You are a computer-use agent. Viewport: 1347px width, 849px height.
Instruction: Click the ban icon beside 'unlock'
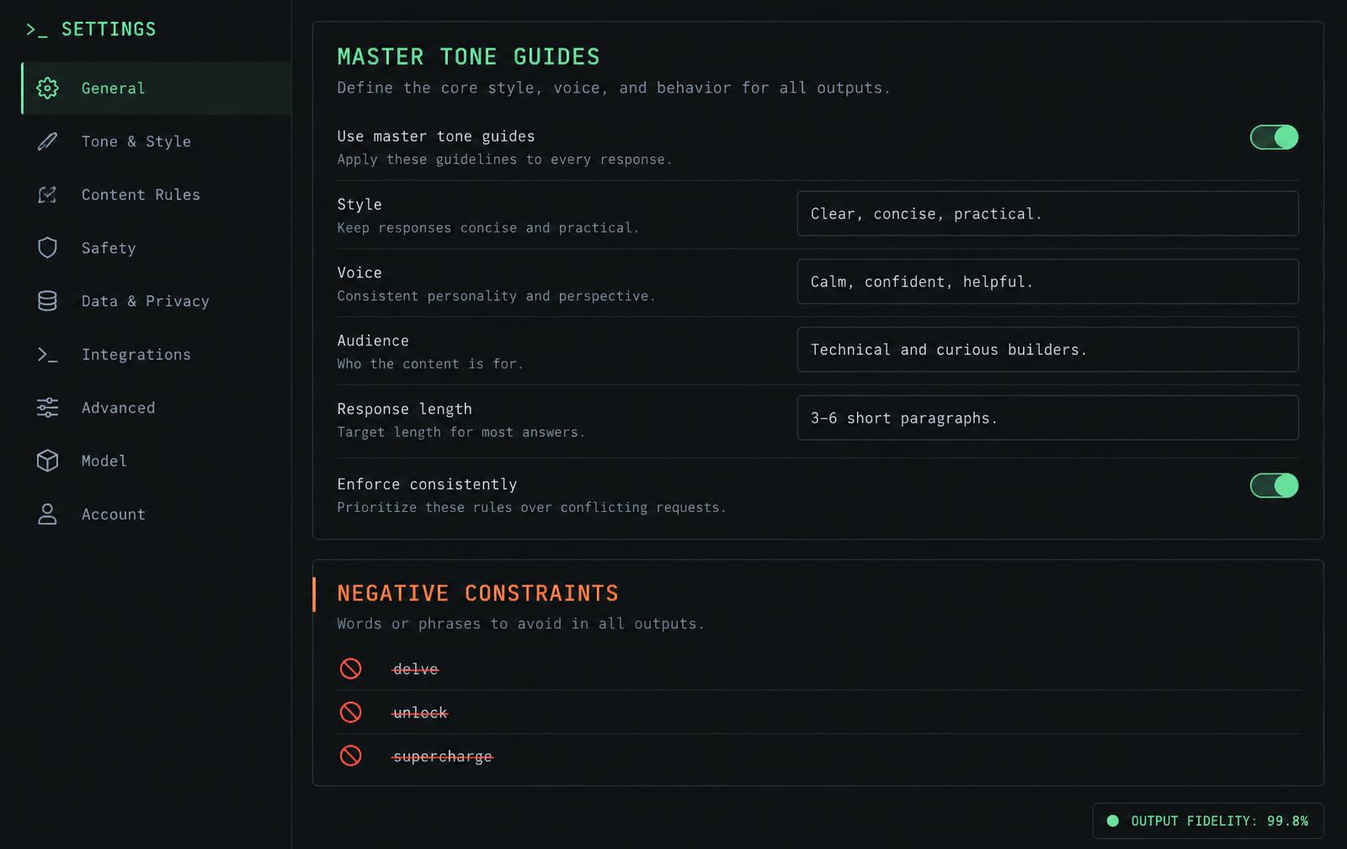[350, 713]
